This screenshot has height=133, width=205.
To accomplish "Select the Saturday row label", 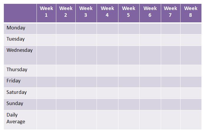I will pos(16,92).
